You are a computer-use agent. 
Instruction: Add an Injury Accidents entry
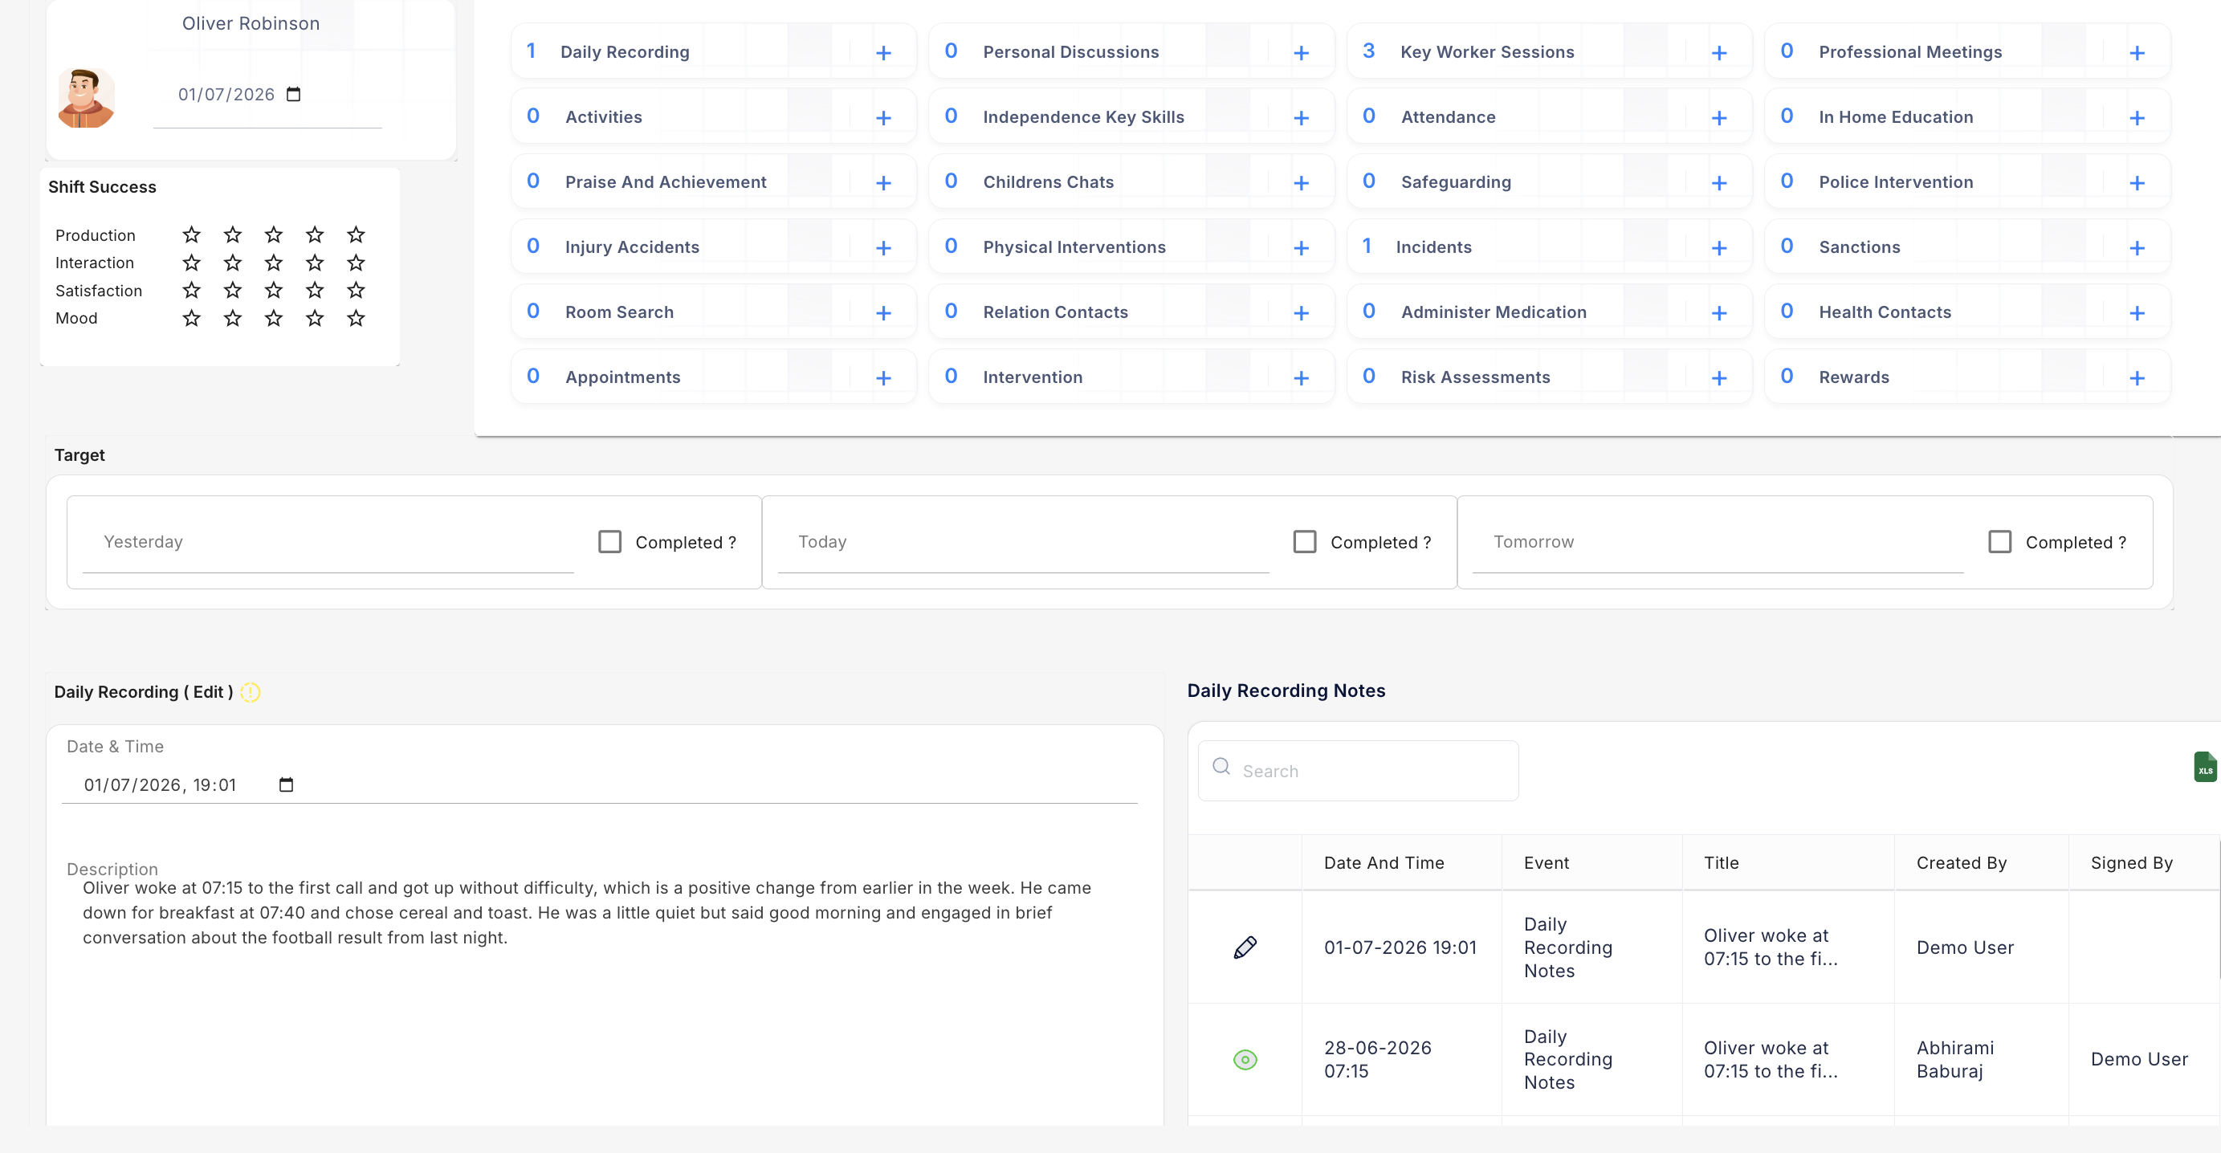(883, 247)
